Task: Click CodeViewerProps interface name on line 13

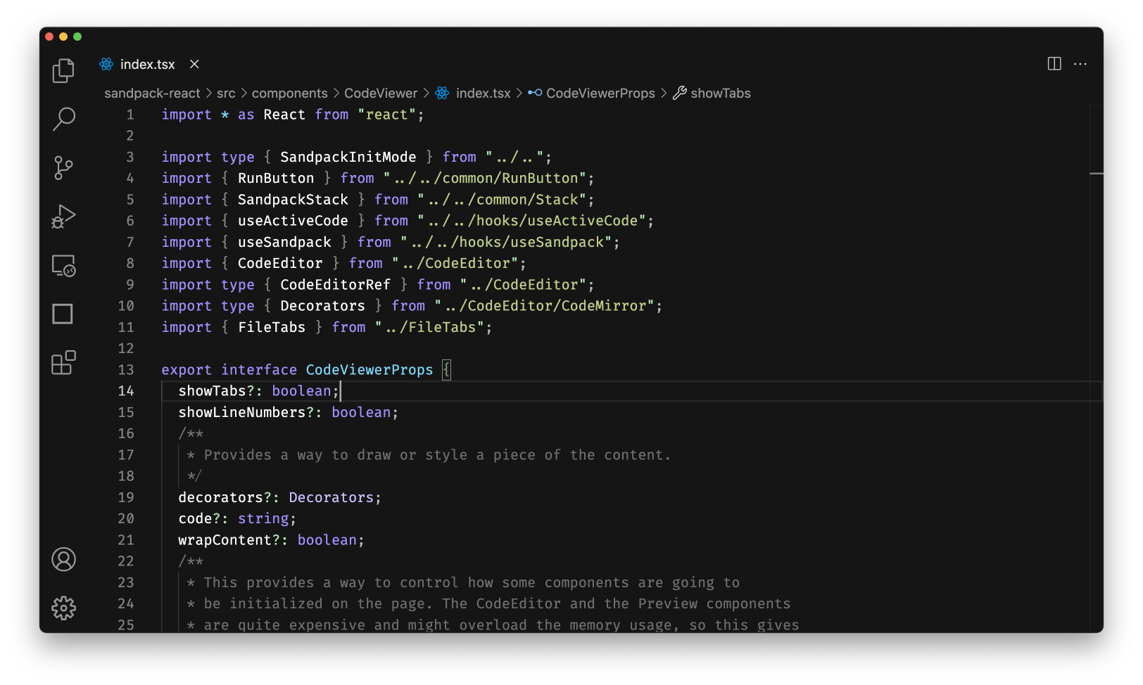Action: click(370, 370)
